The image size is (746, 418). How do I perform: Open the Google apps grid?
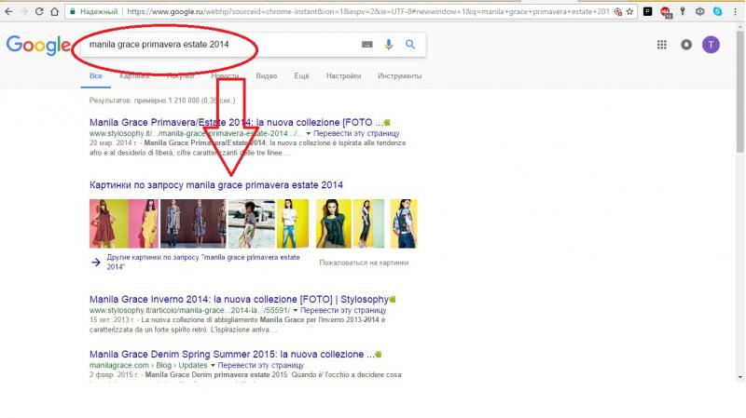tap(662, 45)
